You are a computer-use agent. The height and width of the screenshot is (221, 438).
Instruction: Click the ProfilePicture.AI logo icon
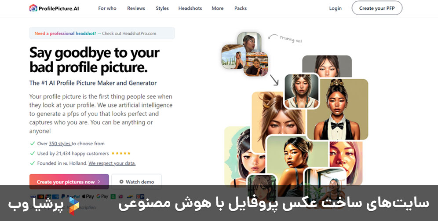click(33, 8)
